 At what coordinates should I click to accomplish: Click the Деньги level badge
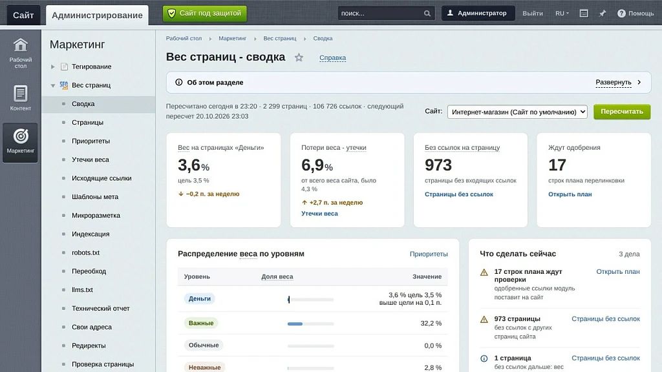click(x=200, y=298)
